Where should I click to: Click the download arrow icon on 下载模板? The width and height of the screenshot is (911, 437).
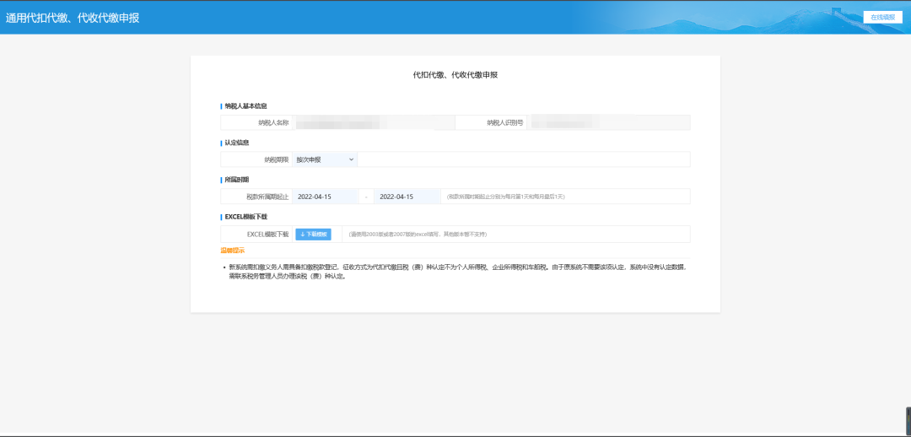click(303, 234)
